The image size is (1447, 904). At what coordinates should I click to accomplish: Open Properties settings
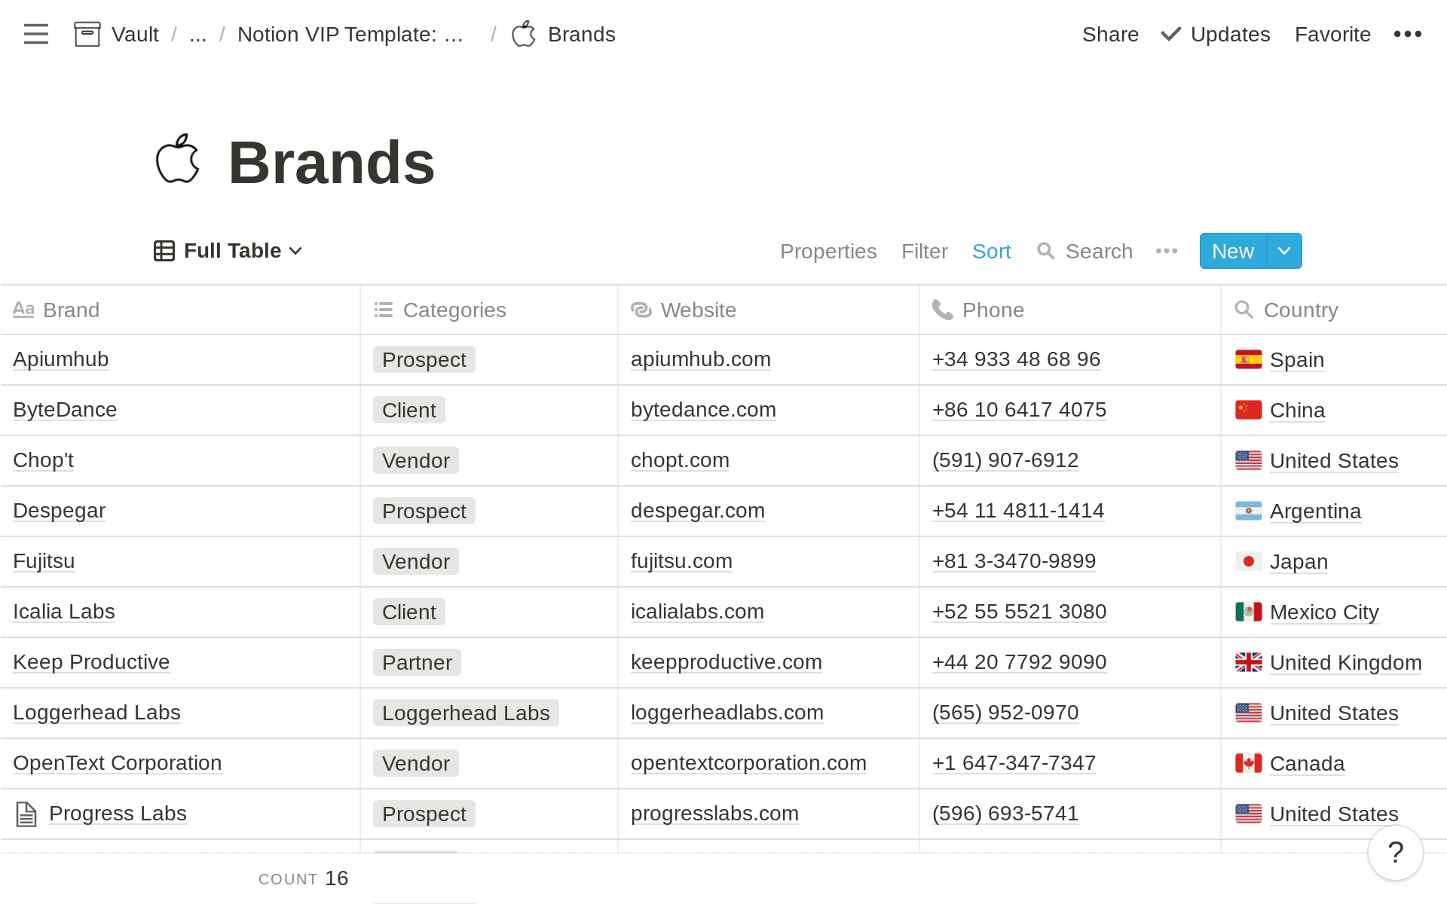pos(828,251)
